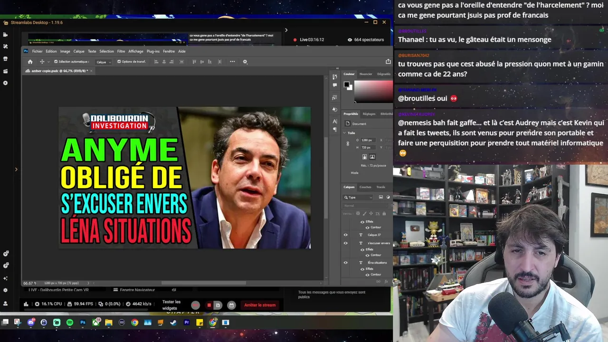Click the red REC record button
The height and width of the screenshot is (342, 608).
[x=195, y=305]
